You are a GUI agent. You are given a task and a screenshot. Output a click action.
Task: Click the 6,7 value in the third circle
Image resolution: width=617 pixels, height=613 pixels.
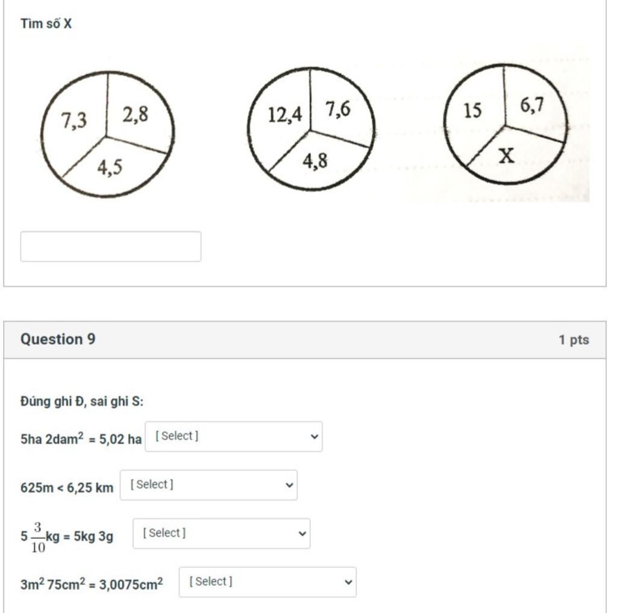[532, 105]
